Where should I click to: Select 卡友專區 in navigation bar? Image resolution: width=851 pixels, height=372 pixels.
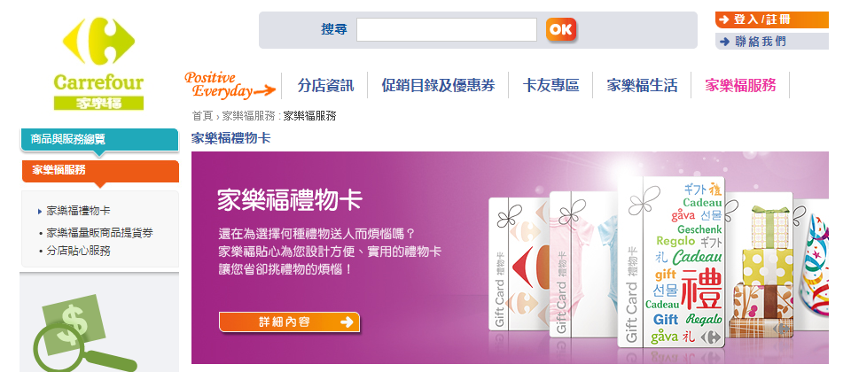[x=550, y=85]
